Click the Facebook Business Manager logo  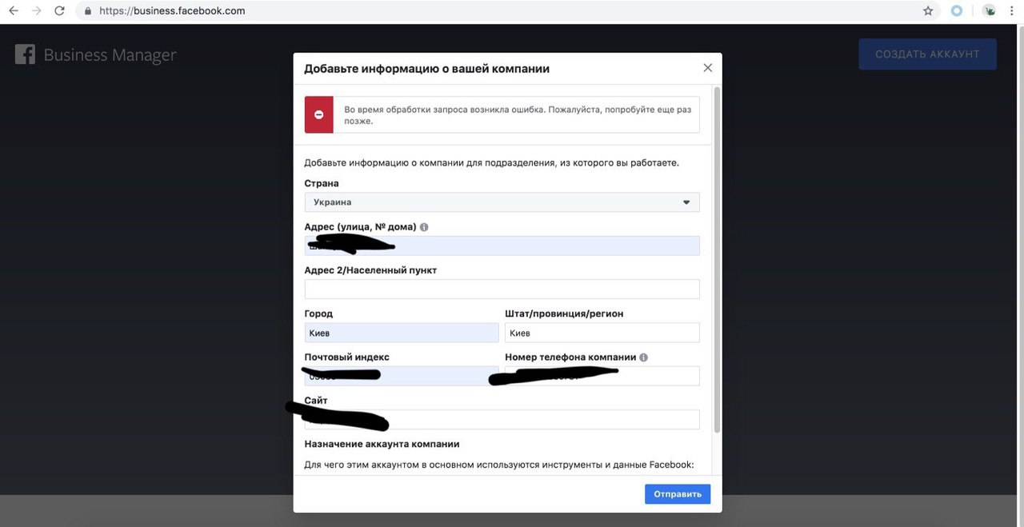coord(25,54)
